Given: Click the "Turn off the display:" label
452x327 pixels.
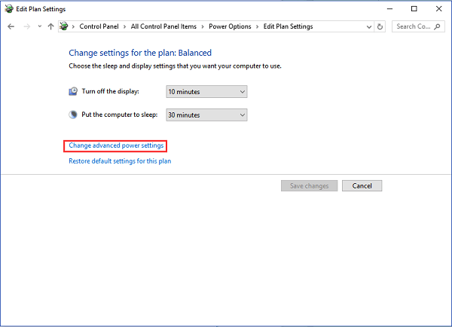Looking at the screenshot, I should point(111,91).
